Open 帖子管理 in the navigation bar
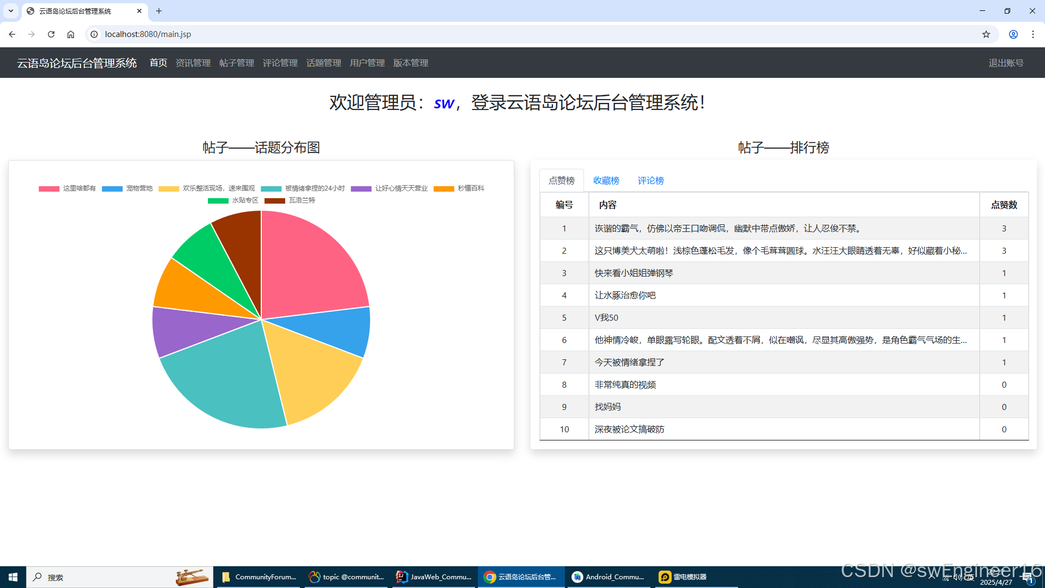1045x588 pixels. pos(236,63)
